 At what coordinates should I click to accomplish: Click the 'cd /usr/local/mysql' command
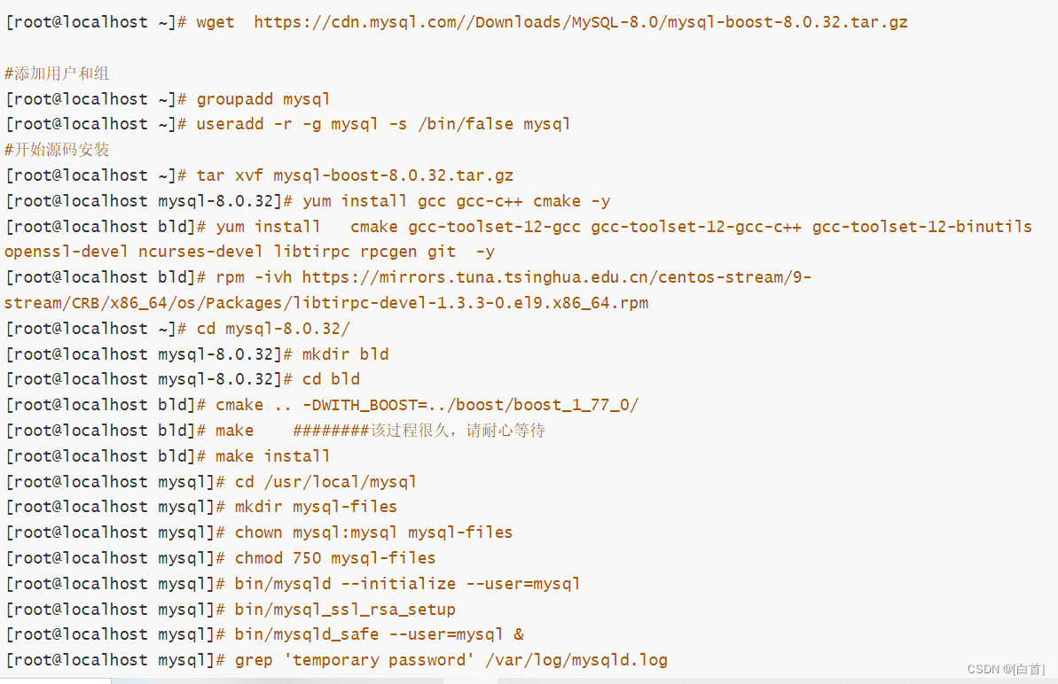tap(325, 482)
